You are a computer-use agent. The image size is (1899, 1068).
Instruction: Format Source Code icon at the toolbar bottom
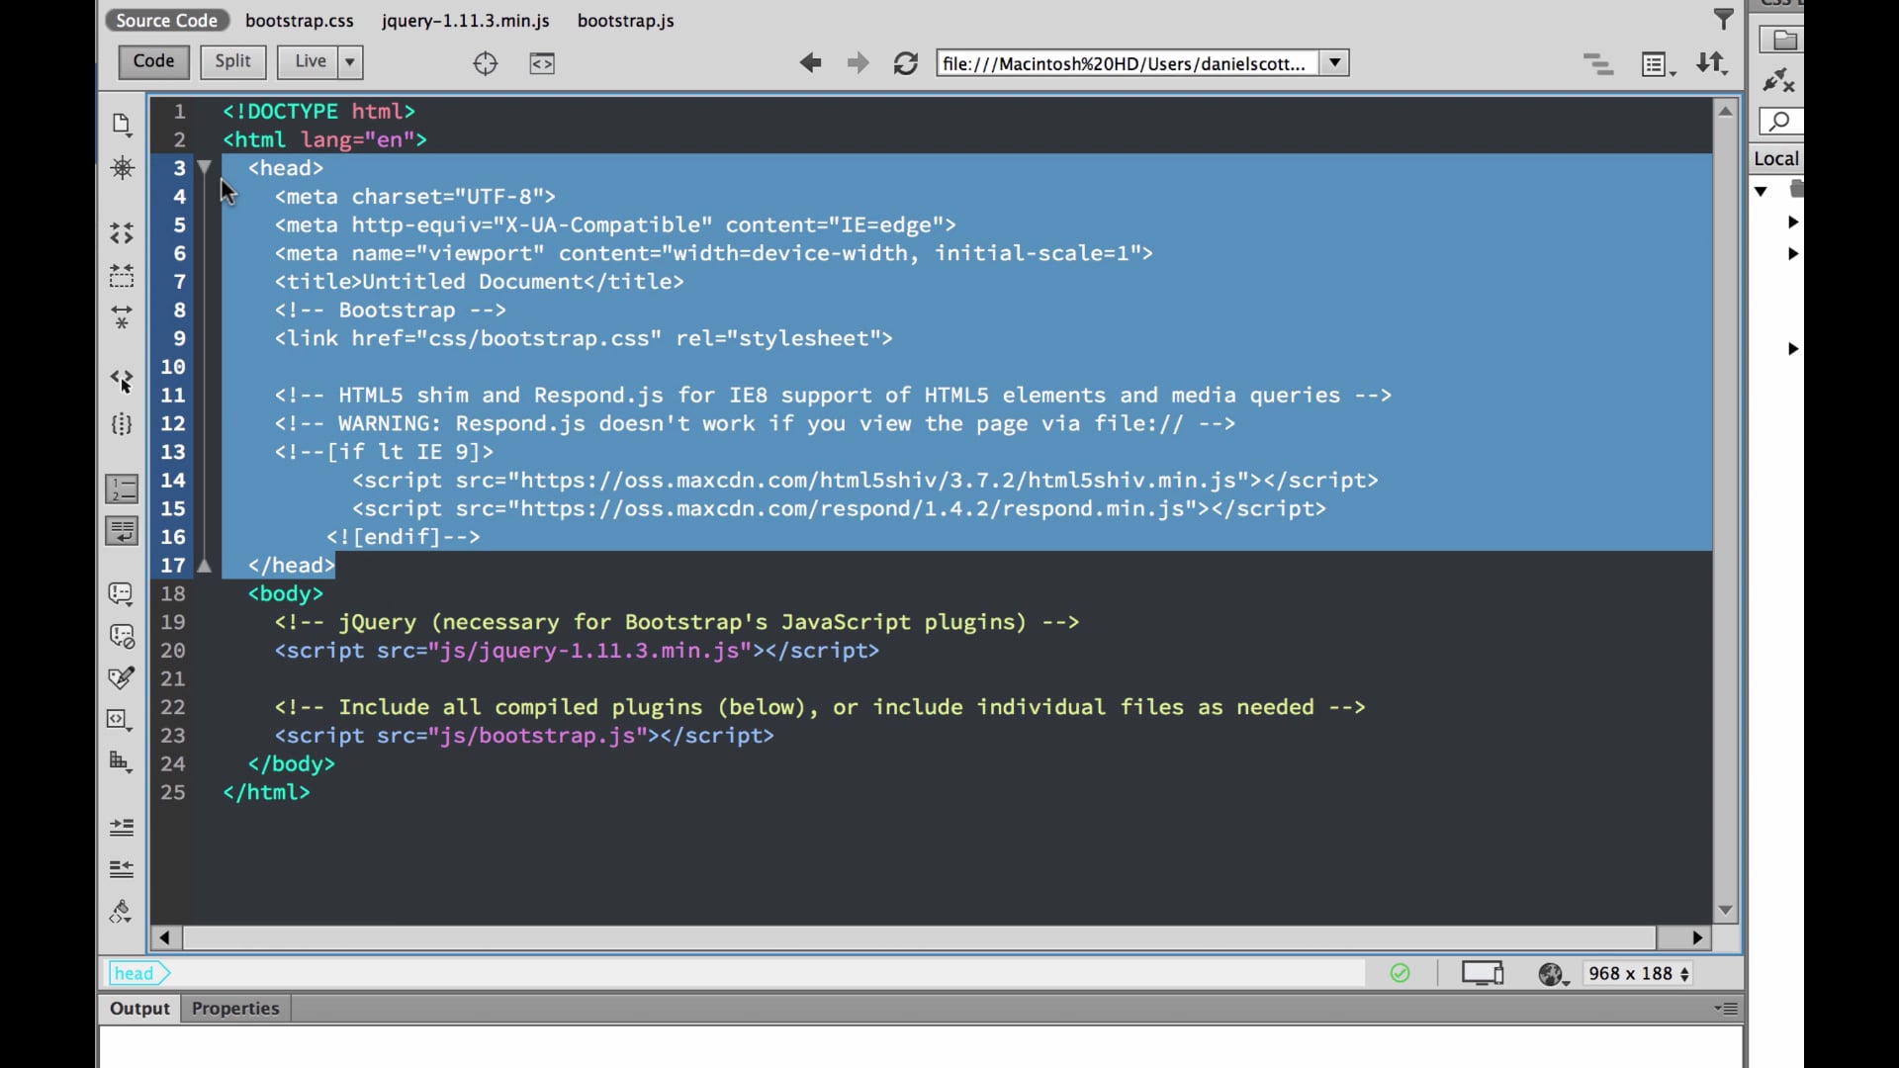(x=121, y=912)
